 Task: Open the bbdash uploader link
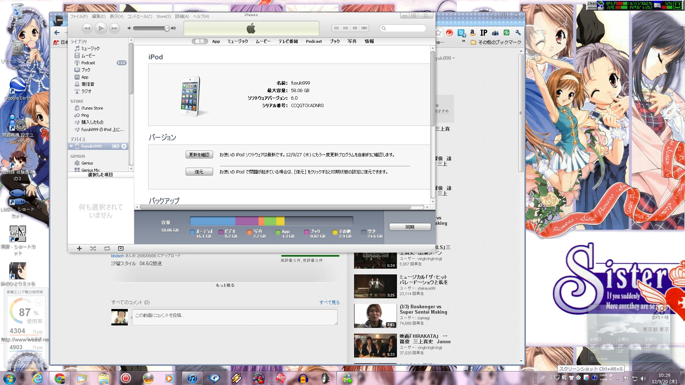[x=117, y=256]
